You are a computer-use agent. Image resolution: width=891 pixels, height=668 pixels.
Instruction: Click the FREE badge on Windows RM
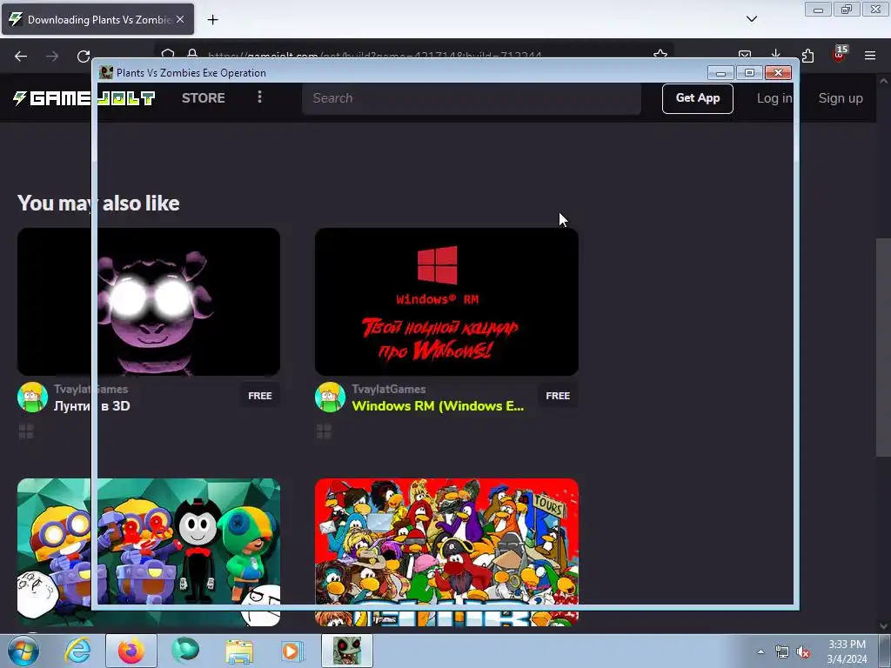(558, 396)
